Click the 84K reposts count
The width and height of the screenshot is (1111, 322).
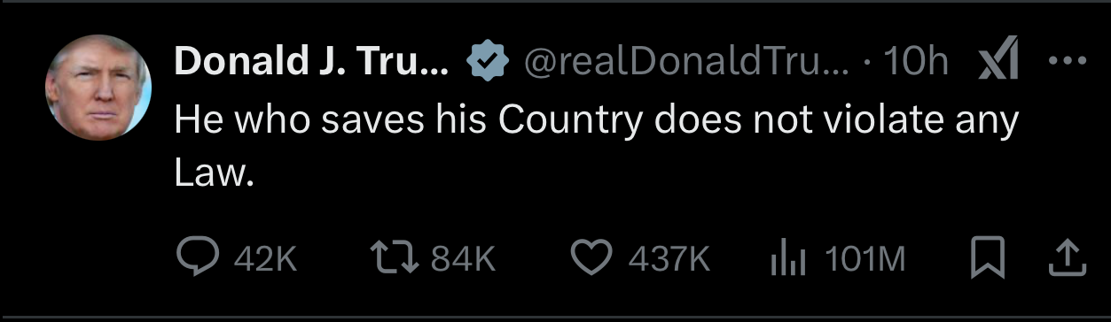tap(461, 259)
